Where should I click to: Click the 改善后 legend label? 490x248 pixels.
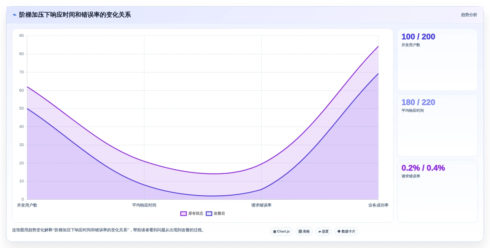[219, 214]
